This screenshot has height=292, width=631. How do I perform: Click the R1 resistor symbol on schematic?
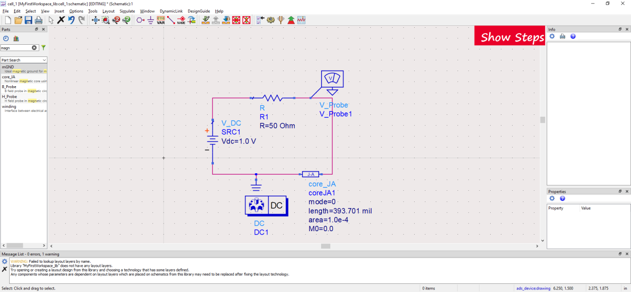[272, 98]
